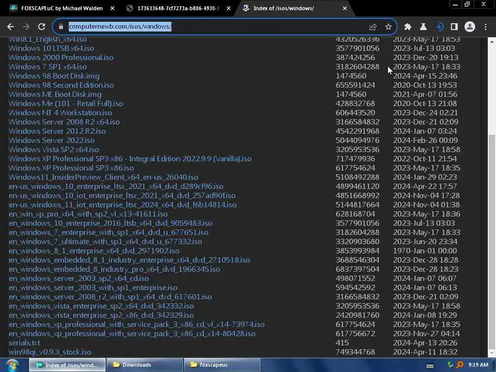Open the Windows Start button
This screenshot has width=496, height=372.
click(12, 365)
